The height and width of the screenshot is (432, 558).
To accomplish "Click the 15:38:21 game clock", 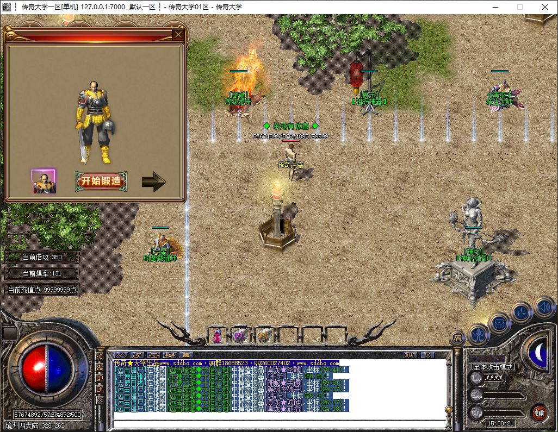I will [x=500, y=423].
